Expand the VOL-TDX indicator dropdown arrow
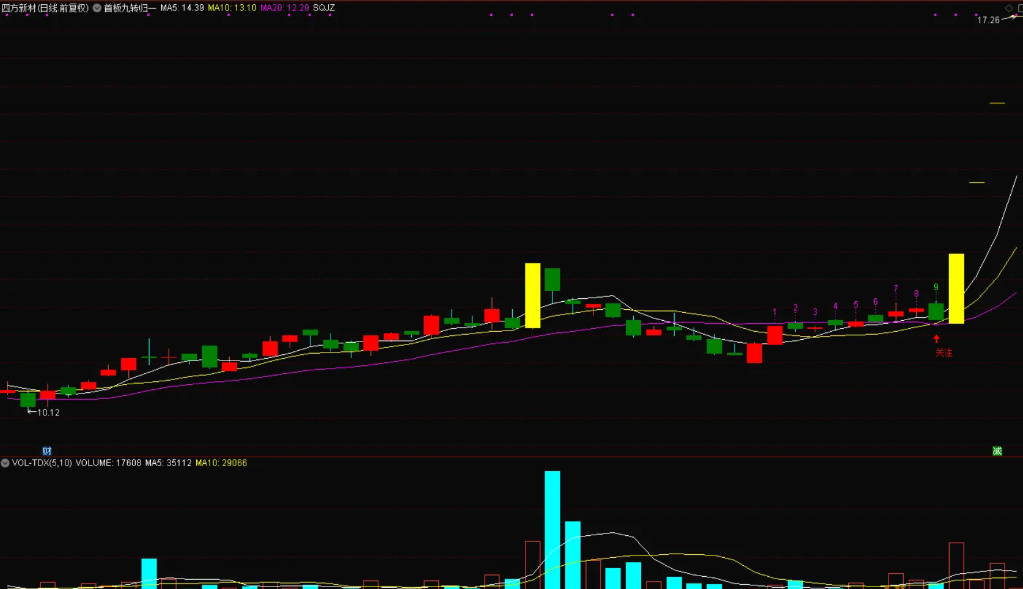Image resolution: width=1023 pixels, height=589 pixels. click(5, 463)
